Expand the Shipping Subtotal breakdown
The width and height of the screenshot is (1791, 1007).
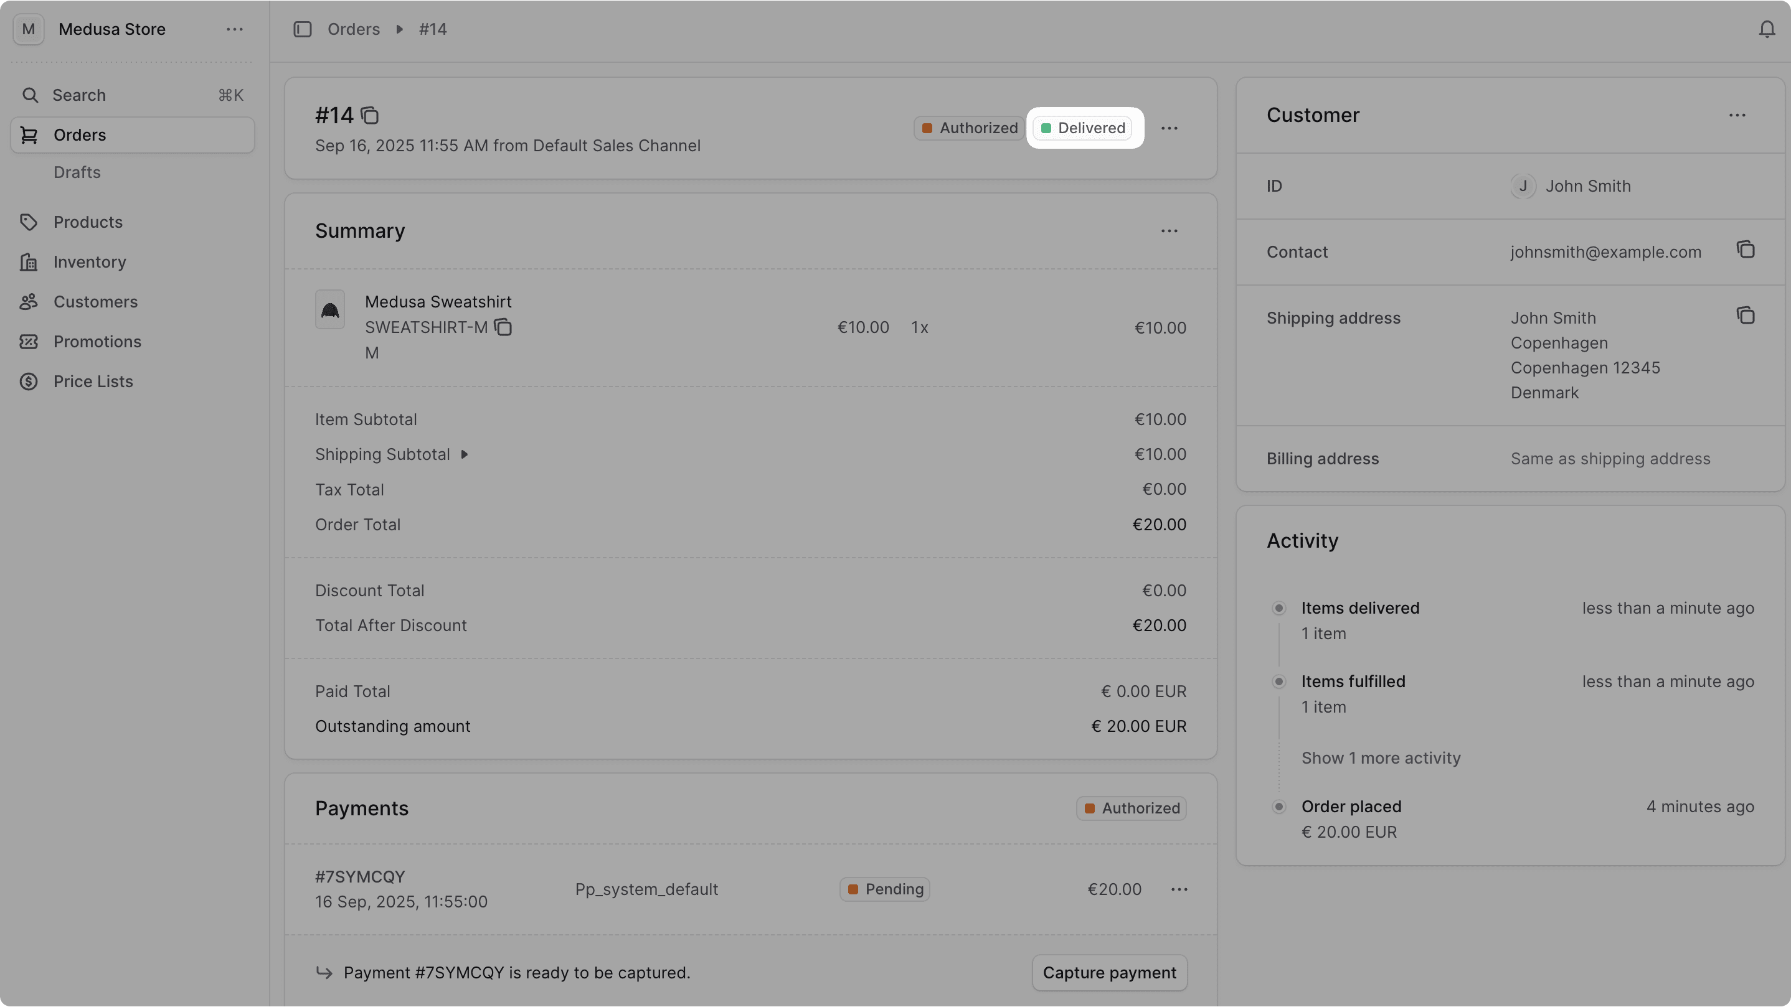point(465,454)
